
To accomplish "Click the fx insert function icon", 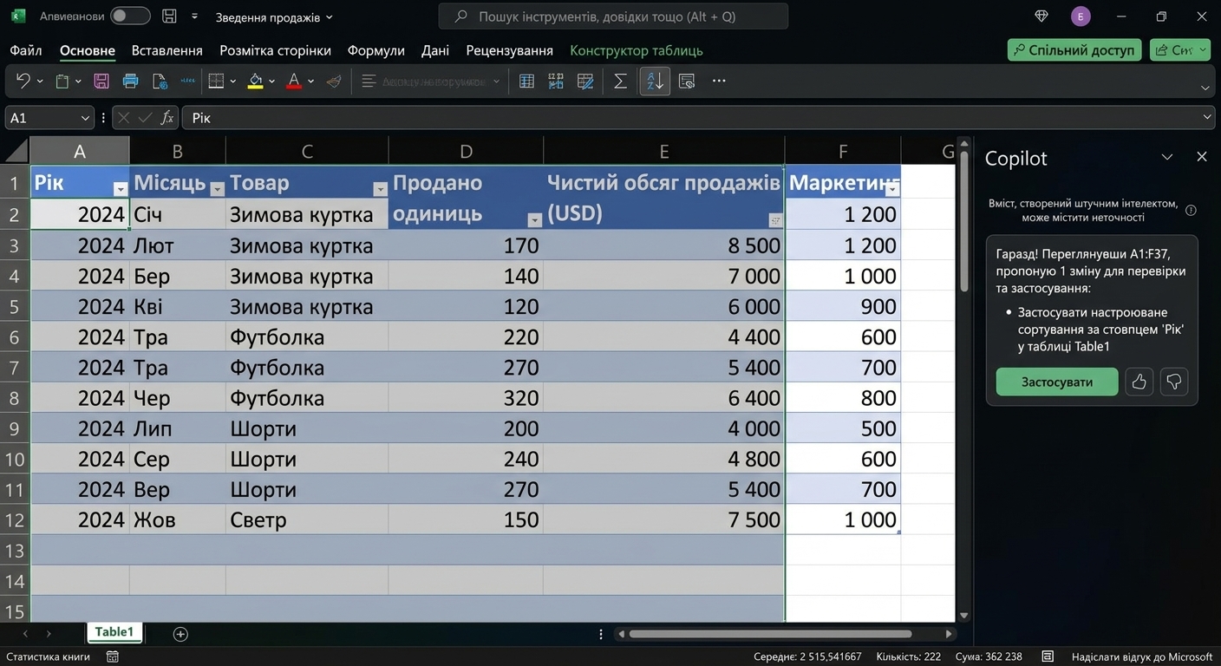I will click(x=167, y=118).
